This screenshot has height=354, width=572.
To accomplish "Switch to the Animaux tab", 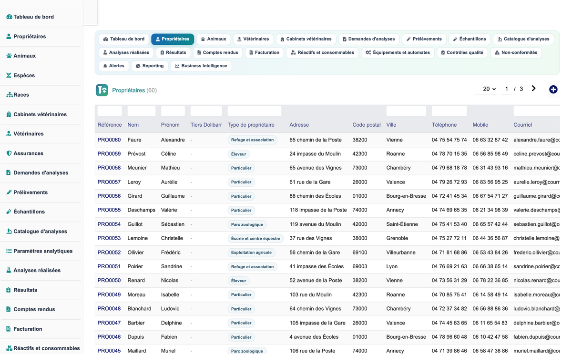I will point(214,39).
